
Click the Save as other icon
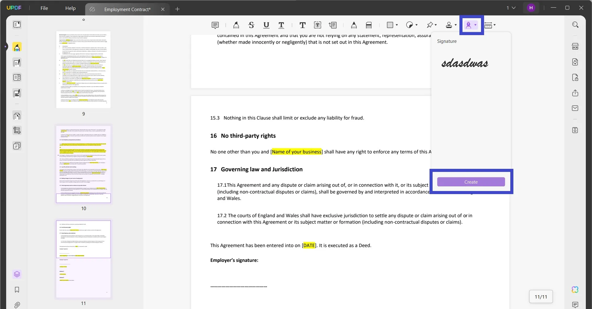pos(575,130)
